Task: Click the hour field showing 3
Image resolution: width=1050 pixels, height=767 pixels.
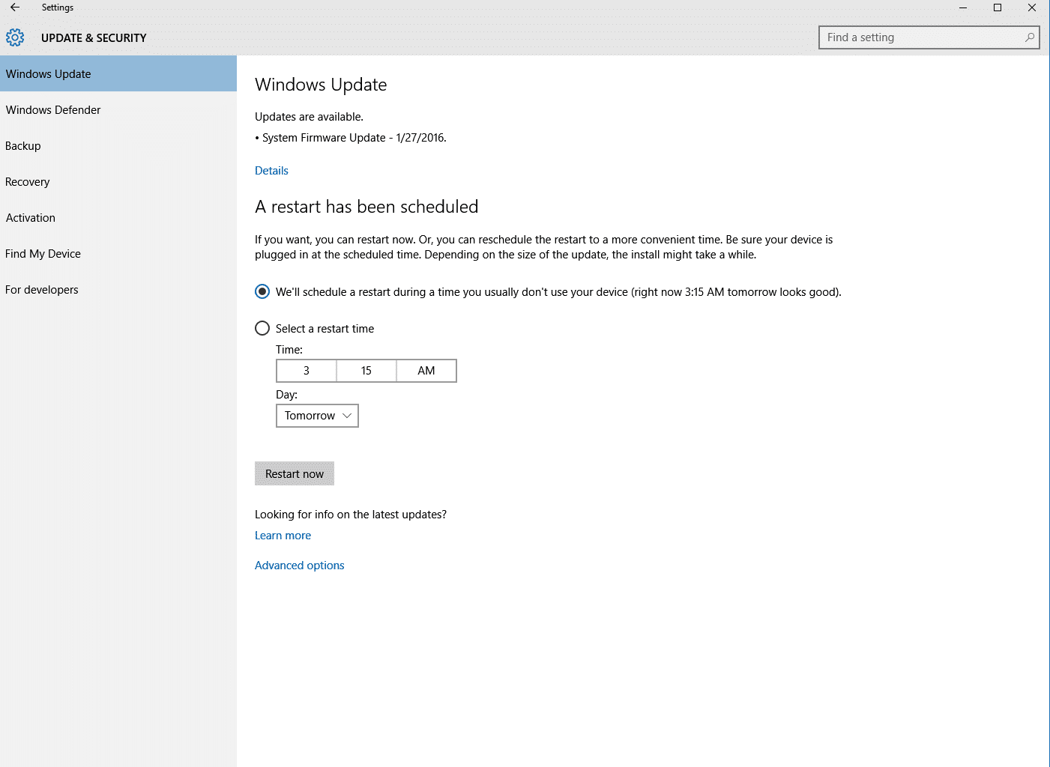Action: tap(307, 371)
